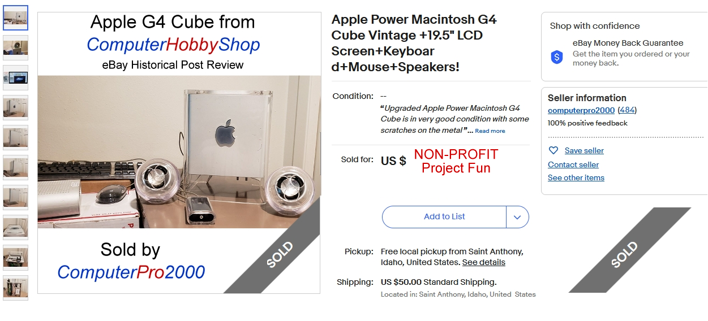This screenshot has height=321, width=708.
Task: Select the fourth gallery thumbnail
Action: [15, 107]
